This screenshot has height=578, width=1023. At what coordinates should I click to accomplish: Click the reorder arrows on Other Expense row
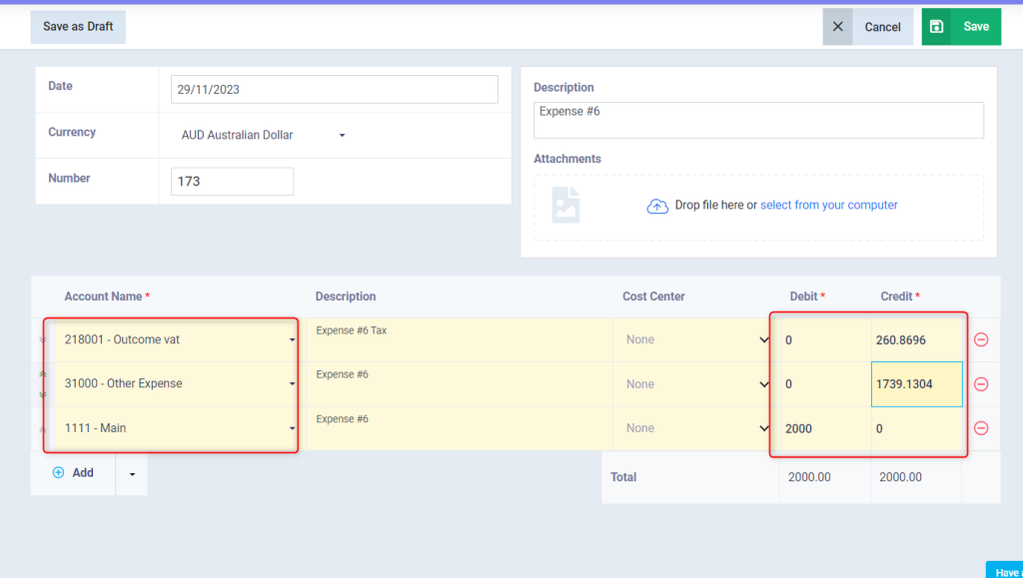pyautogui.click(x=42, y=384)
